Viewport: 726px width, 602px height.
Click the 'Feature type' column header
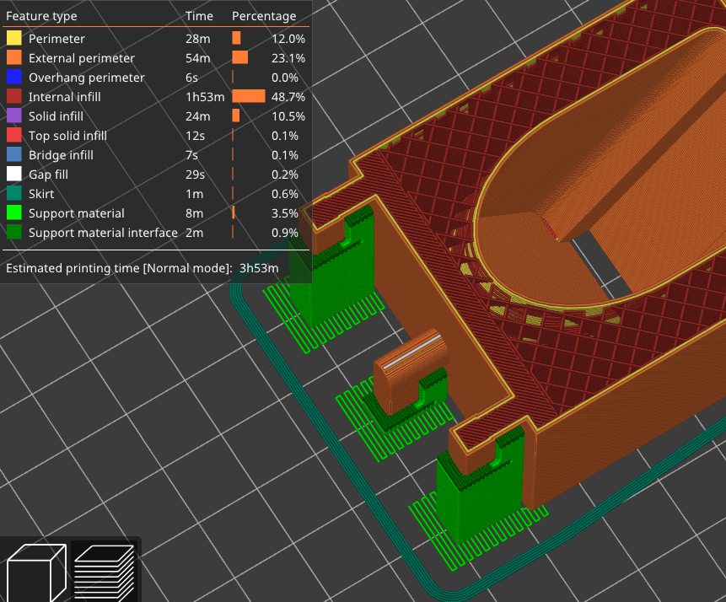click(x=41, y=16)
